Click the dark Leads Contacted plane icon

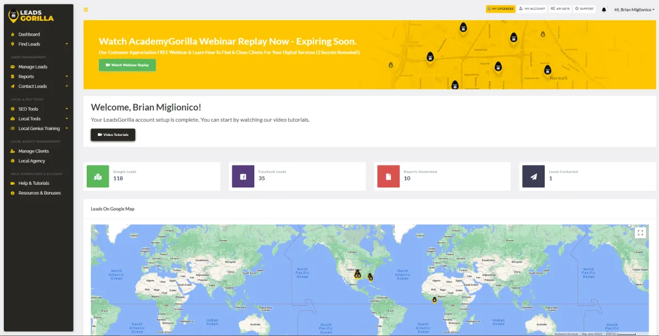point(533,176)
